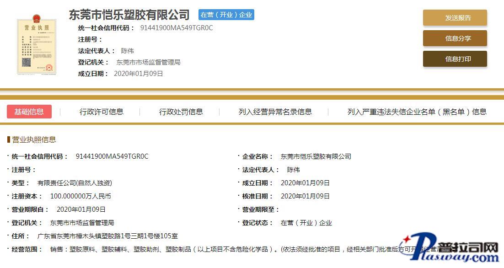
Task: Open the 列入严重违法失信企业名单(黑名单)信息 tab
Action: point(417,112)
